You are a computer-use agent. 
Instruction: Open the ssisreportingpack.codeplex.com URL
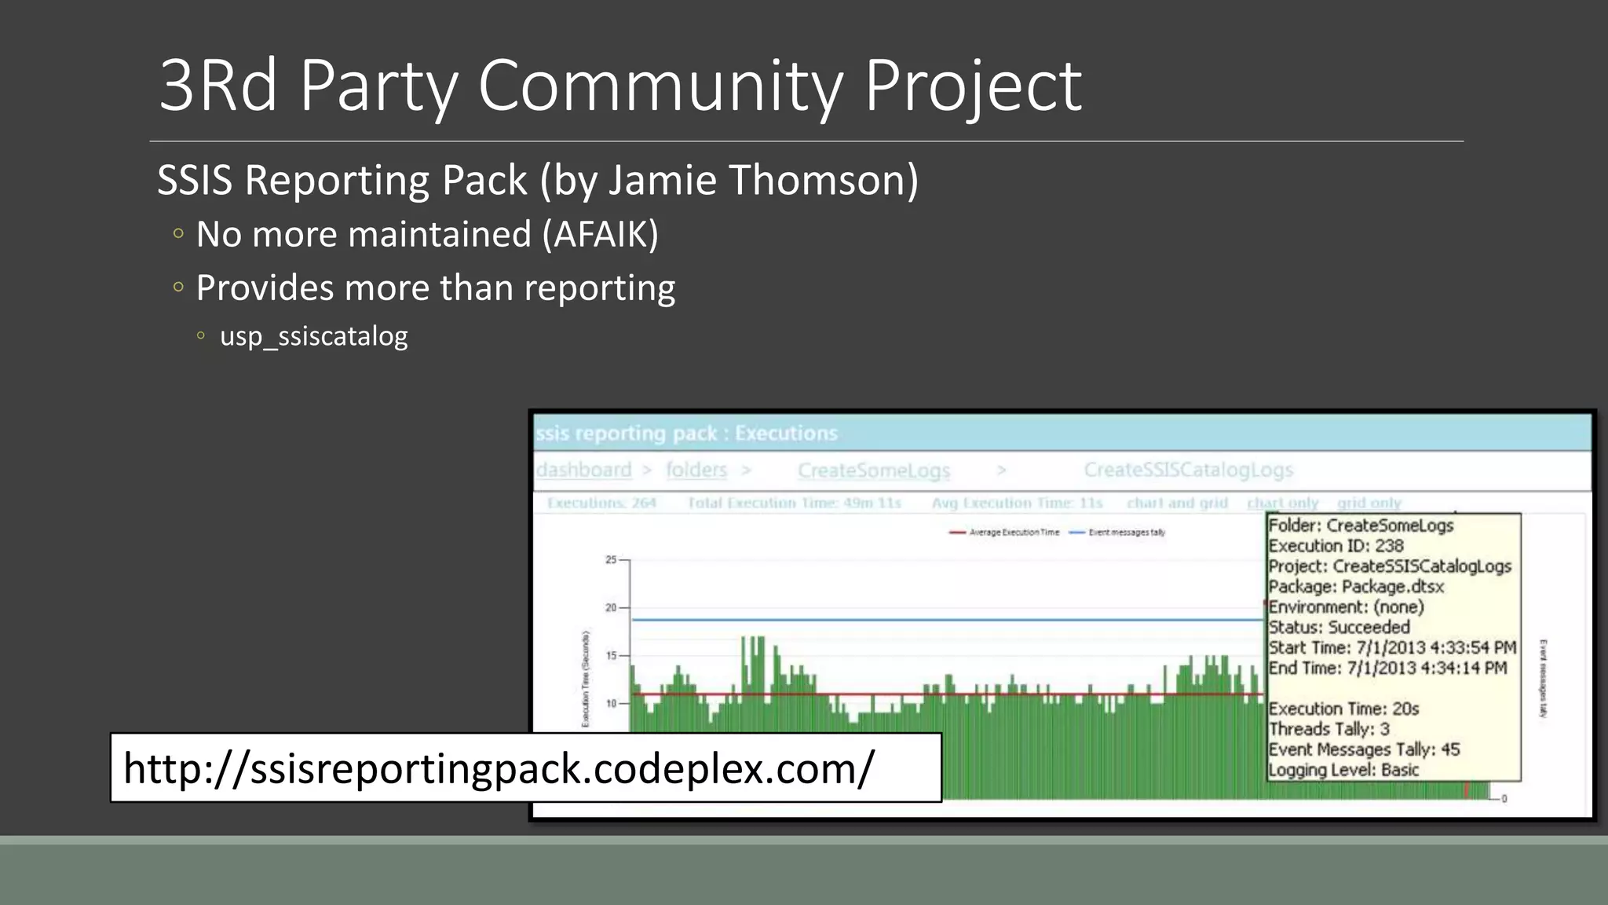[x=499, y=768]
